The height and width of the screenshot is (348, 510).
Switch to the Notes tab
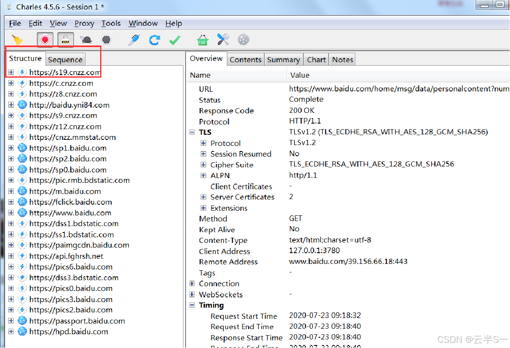342,60
